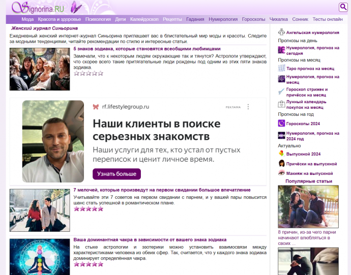The width and height of the screenshot is (351, 275).
Task: Open Чихалка menu item
Action: [278, 19]
